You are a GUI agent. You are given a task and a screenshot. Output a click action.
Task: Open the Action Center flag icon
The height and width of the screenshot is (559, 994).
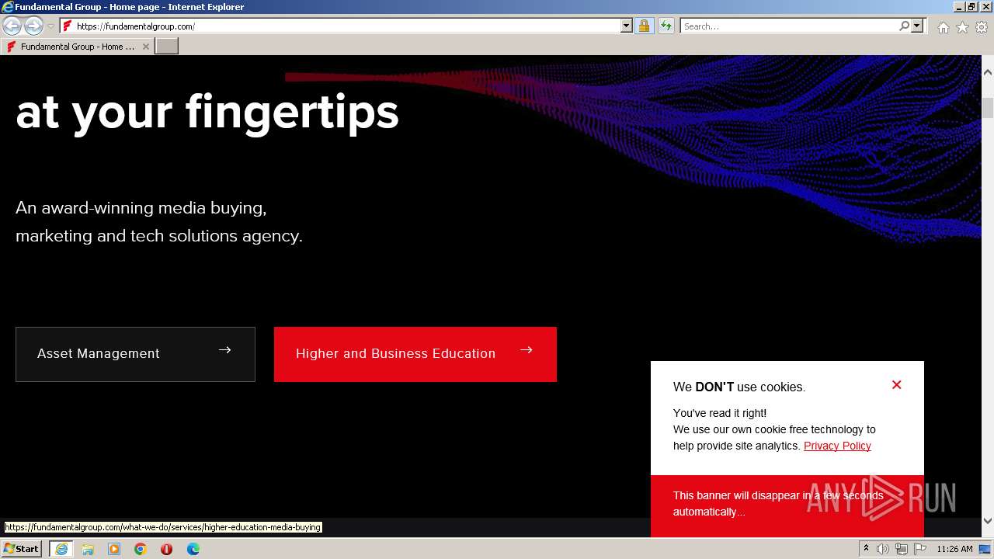click(x=919, y=549)
